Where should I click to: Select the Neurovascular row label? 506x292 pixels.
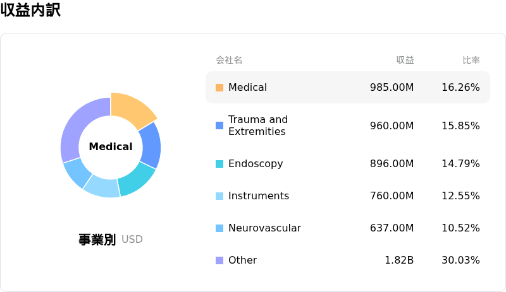[x=264, y=228]
